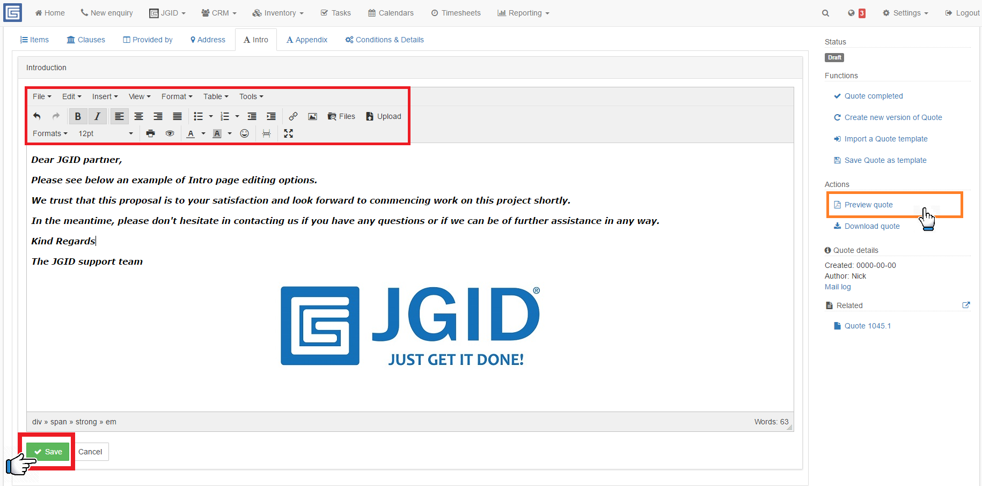Align text left

point(119,116)
